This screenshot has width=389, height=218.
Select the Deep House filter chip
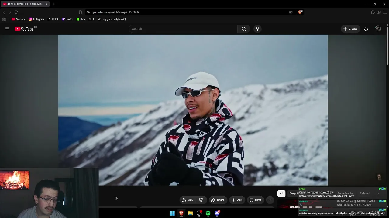click(297, 193)
